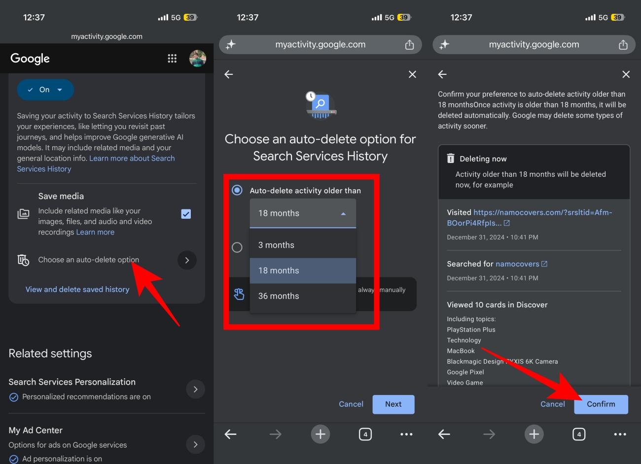The height and width of the screenshot is (464, 641).
Task: Go back from the confirm preference dialog
Action: pyautogui.click(x=442, y=74)
